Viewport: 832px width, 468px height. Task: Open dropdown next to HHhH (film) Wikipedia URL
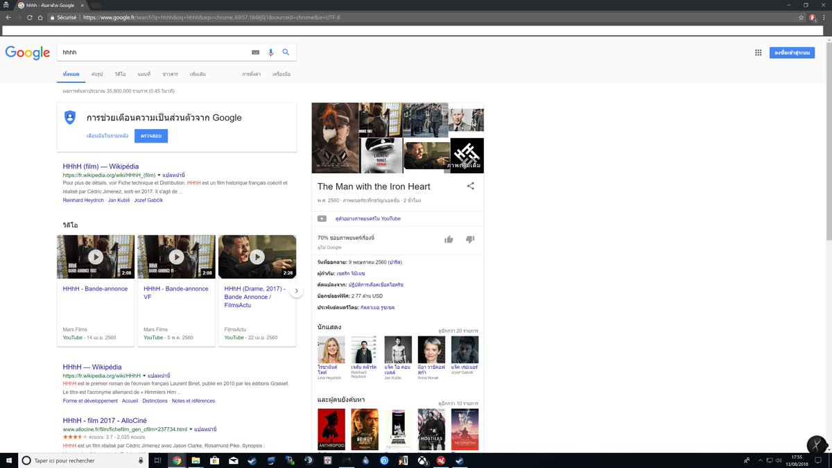tap(159, 175)
